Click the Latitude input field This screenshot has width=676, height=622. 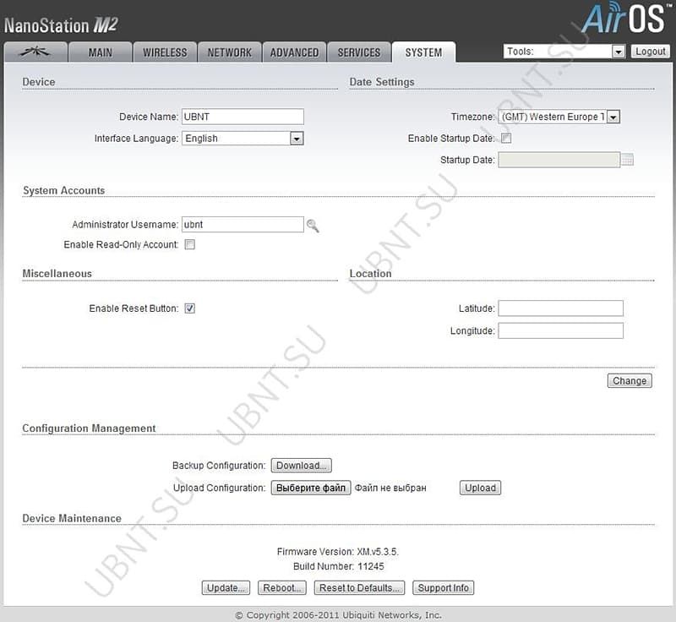pyautogui.click(x=560, y=308)
